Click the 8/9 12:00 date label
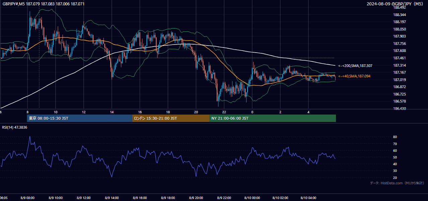 click(x=84, y=198)
